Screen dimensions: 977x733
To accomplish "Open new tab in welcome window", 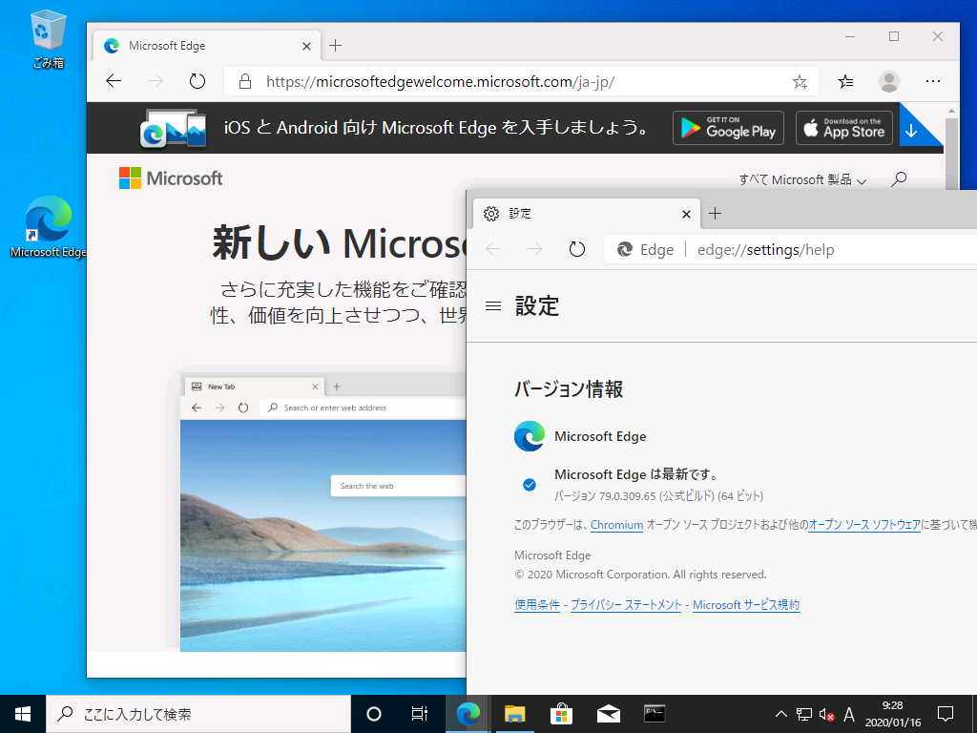I will (x=335, y=46).
